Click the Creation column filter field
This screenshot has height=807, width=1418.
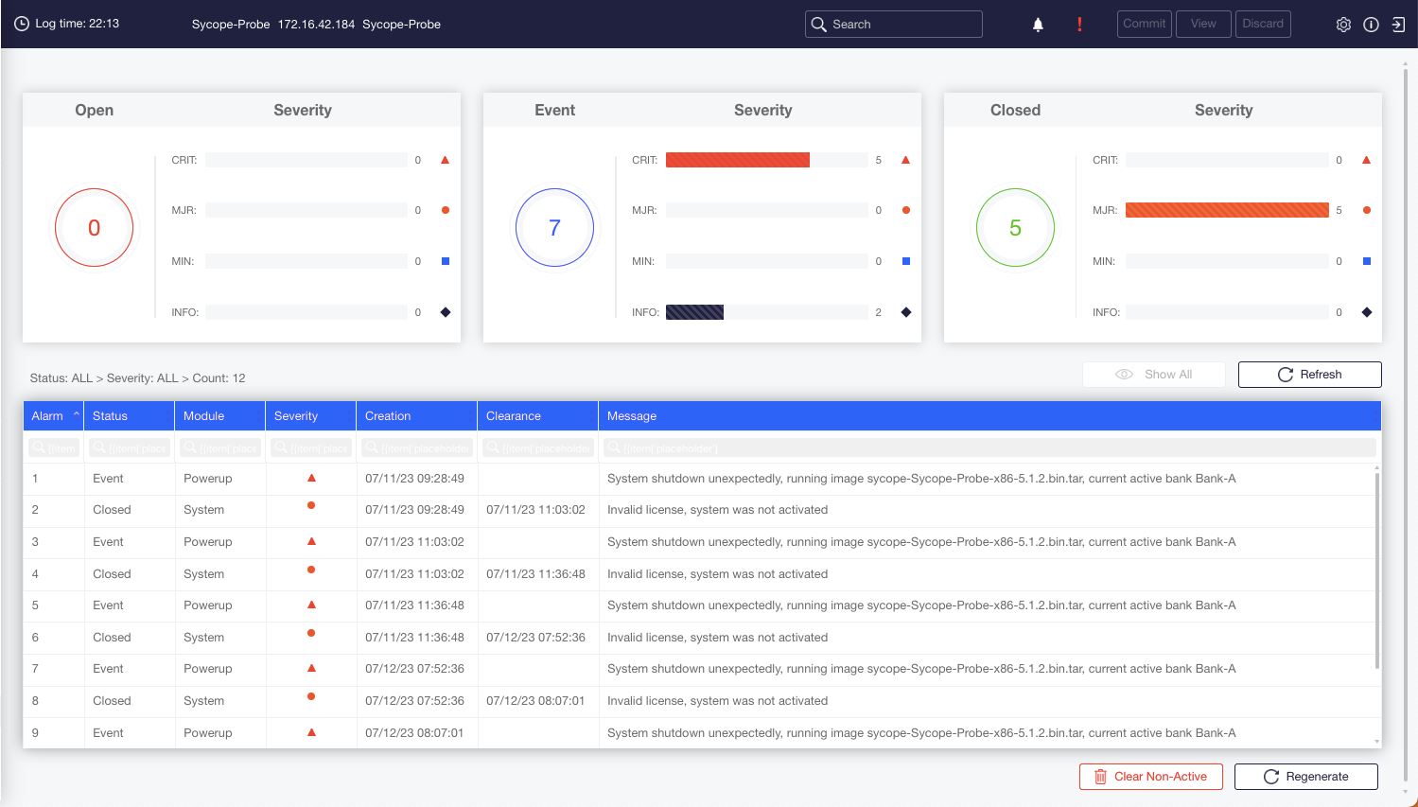(417, 447)
